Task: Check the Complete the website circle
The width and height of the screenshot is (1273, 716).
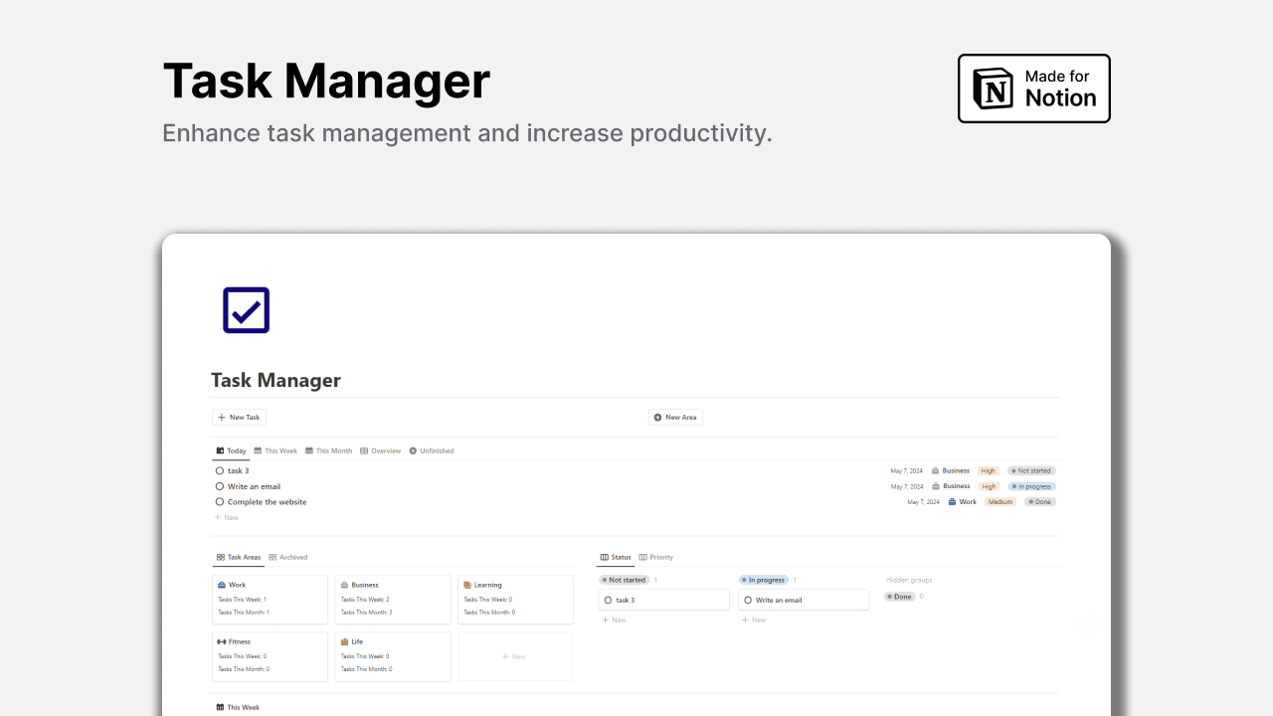Action: pos(219,501)
